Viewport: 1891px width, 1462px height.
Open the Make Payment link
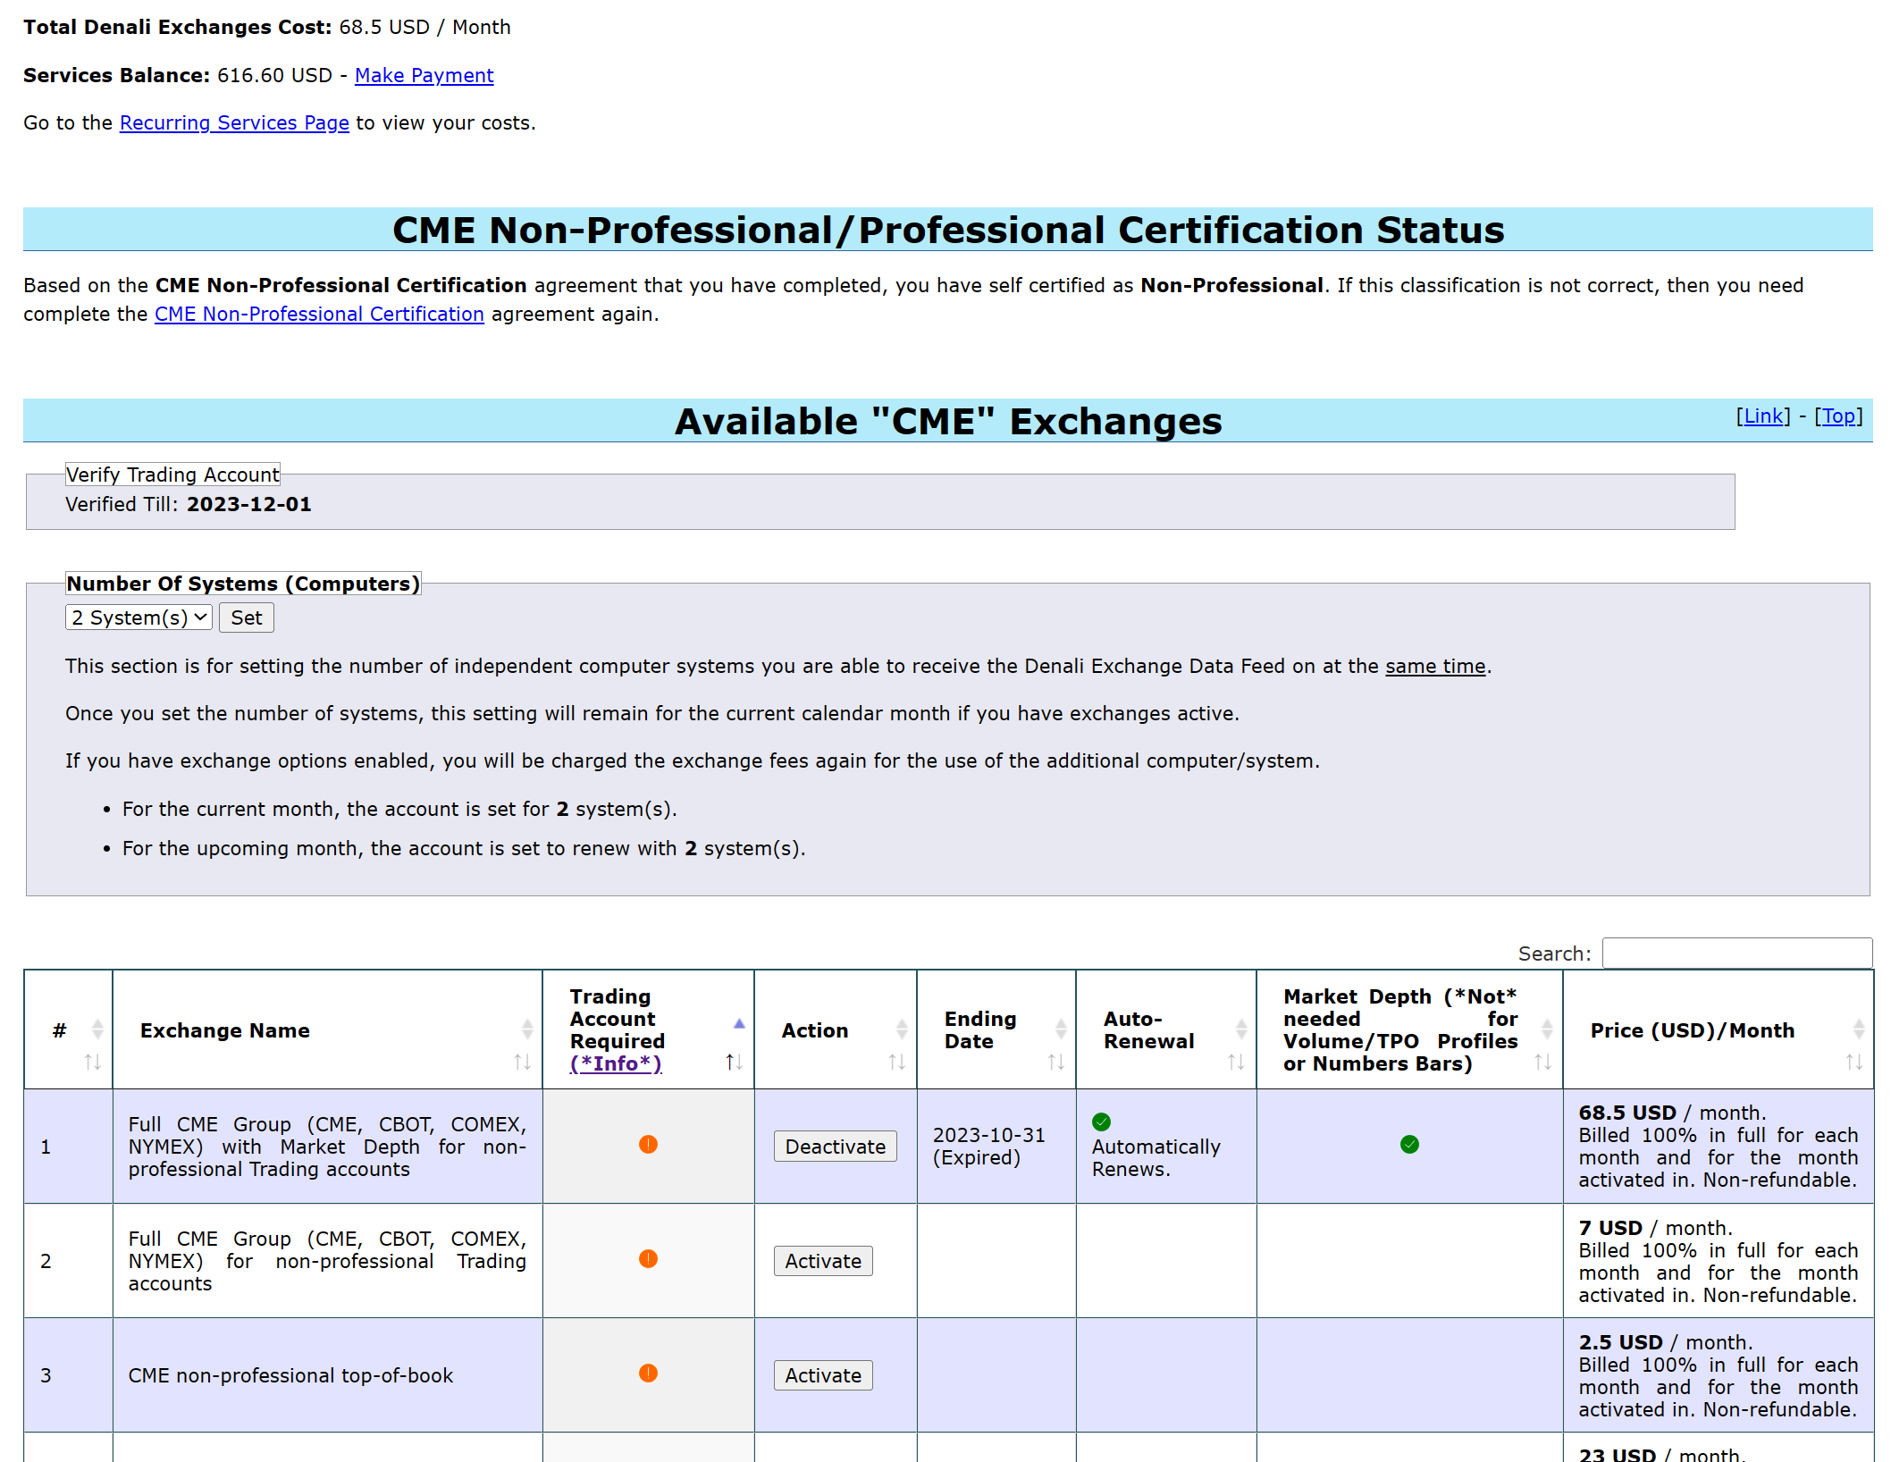[424, 76]
